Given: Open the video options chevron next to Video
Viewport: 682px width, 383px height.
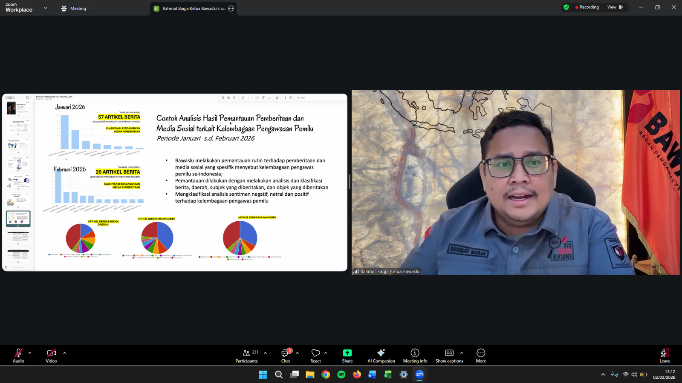Looking at the screenshot, I should point(64,353).
